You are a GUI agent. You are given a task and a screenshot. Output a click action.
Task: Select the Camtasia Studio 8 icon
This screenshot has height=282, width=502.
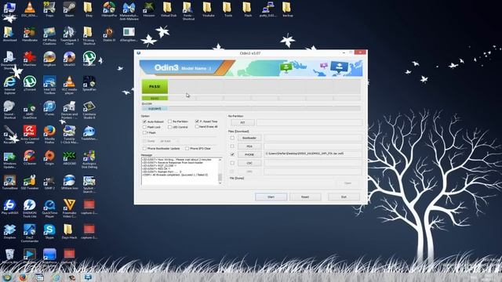[x=89, y=110]
